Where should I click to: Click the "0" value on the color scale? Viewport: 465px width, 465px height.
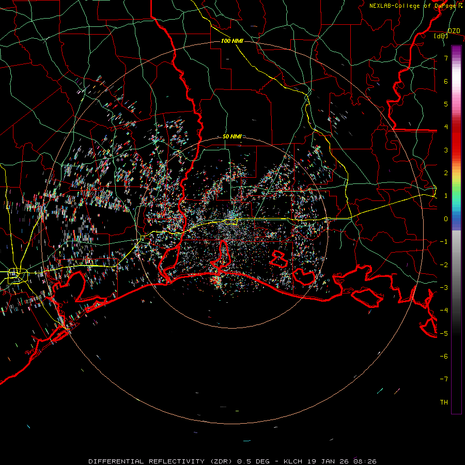click(x=446, y=219)
